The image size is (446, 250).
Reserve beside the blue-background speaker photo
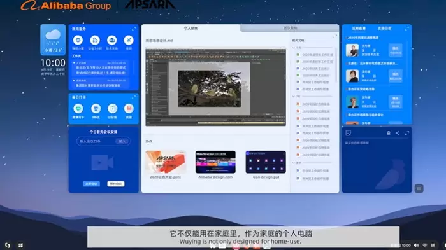pyautogui.click(x=396, y=102)
